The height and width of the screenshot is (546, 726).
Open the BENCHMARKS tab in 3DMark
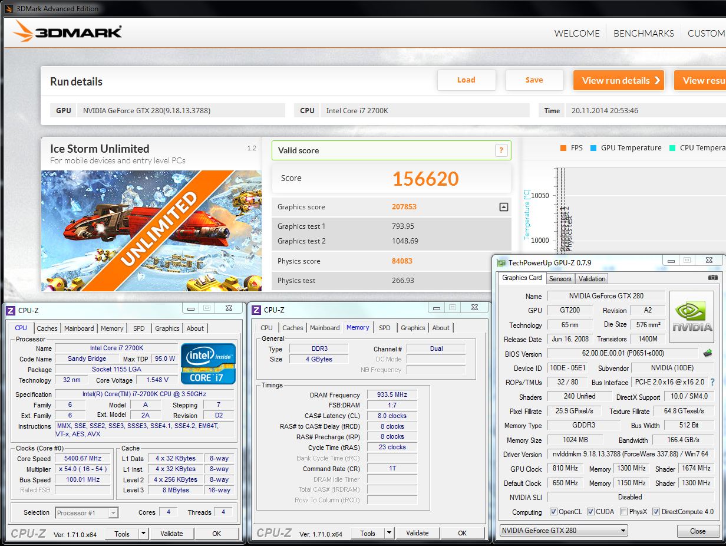tap(643, 33)
